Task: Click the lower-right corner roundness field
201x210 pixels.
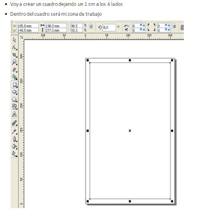Action: click(x=161, y=30)
